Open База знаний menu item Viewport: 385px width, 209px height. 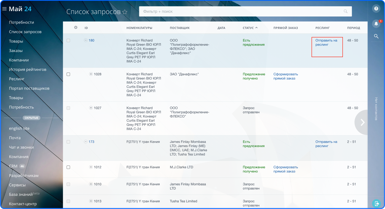click(24, 194)
